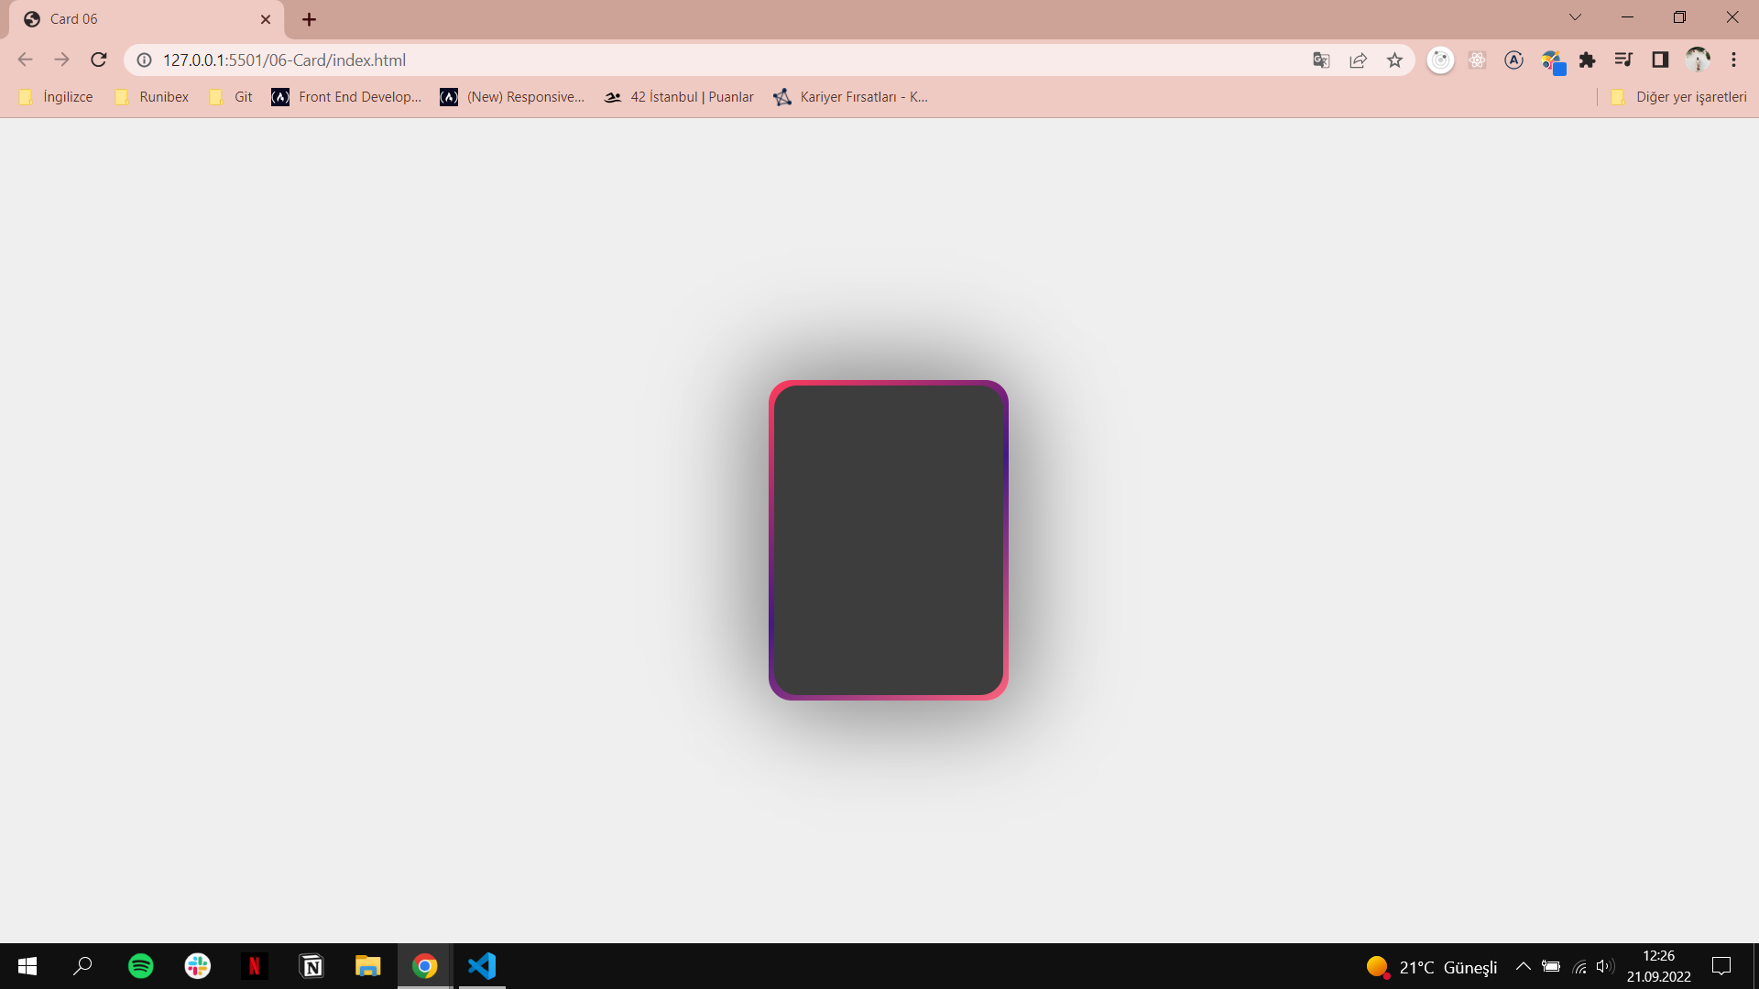Open the 42 İstanbul Puanlar bookmark
The image size is (1759, 989).
pyautogui.click(x=678, y=96)
